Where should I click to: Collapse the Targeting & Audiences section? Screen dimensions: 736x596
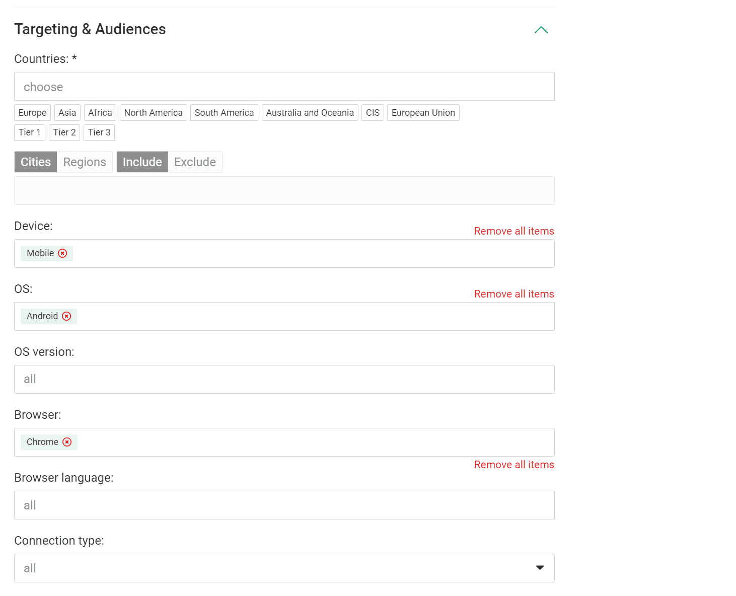541,30
